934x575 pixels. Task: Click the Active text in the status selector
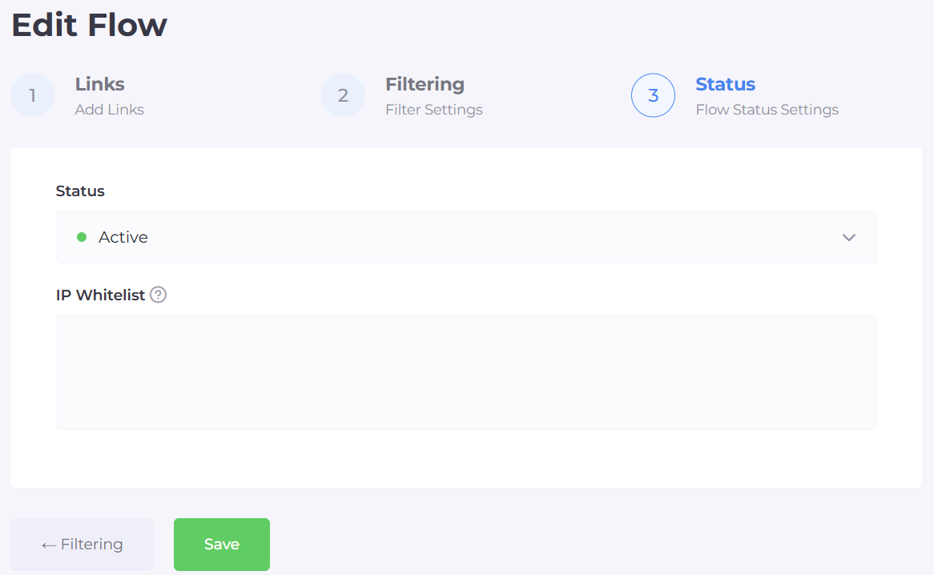tap(123, 237)
